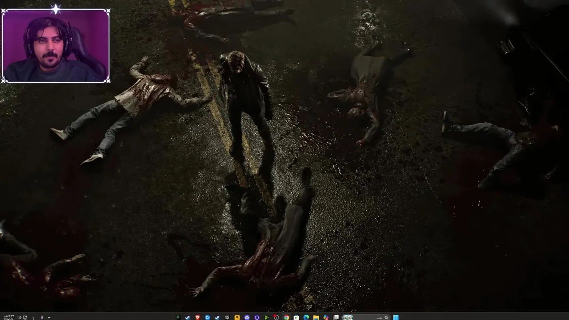Launch Copilot from the taskbar
This screenshot has height=320, width=569.
click(326, 317)
